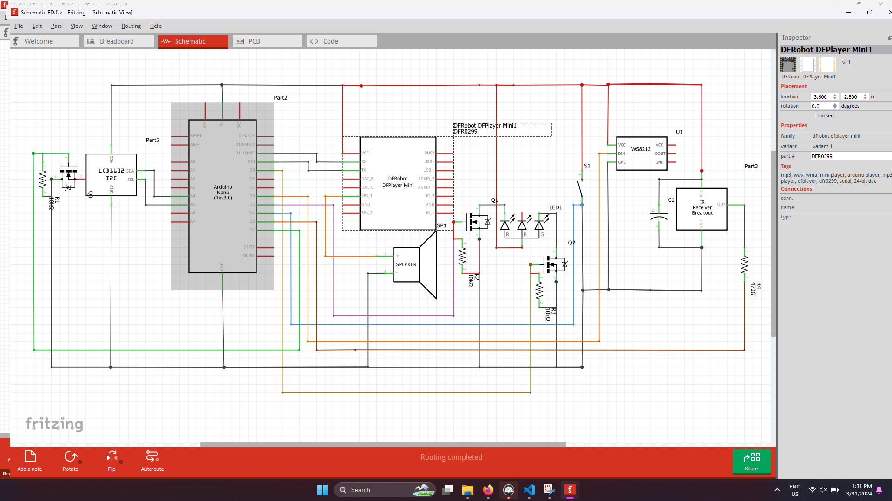Image resolution: width=892 pixels, height=501 pixels.
Task: Open the Routing menu
Action: 131,26
